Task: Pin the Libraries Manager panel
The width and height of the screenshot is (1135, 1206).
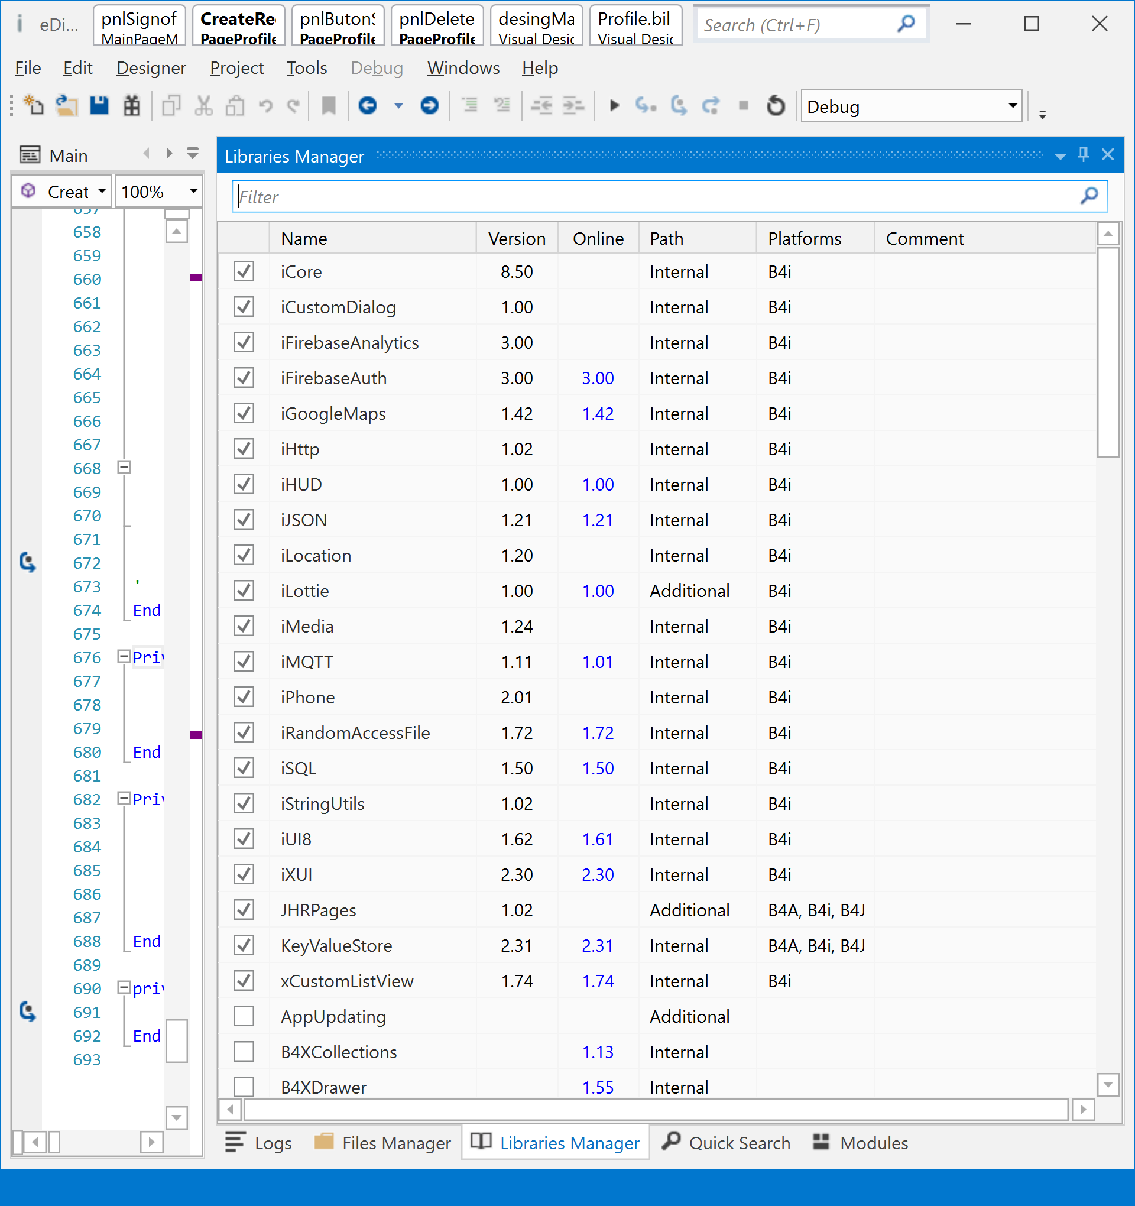Action: 1084,155
